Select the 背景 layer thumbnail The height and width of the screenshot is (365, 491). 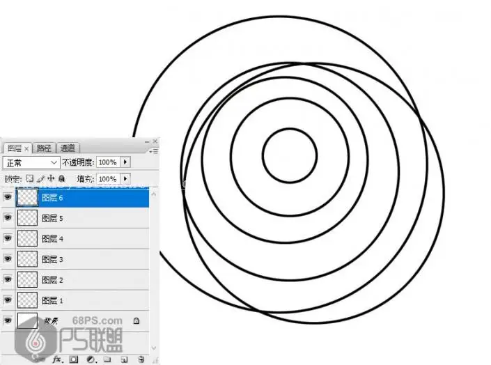27,320
